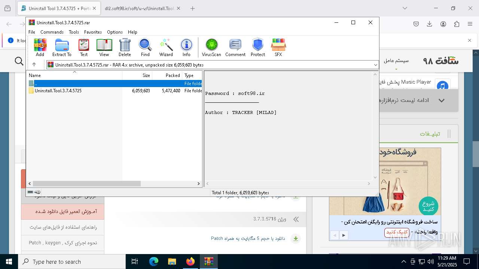Viewport: 479px width, 269px height.
Task: Open the Patch, keygen guide sidebar link
Action: pyautogui.click(x=63, y=243)
